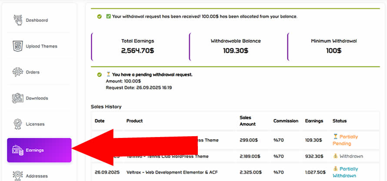Click the green check icon beside withdrawal received notice

tap(100, 17)
